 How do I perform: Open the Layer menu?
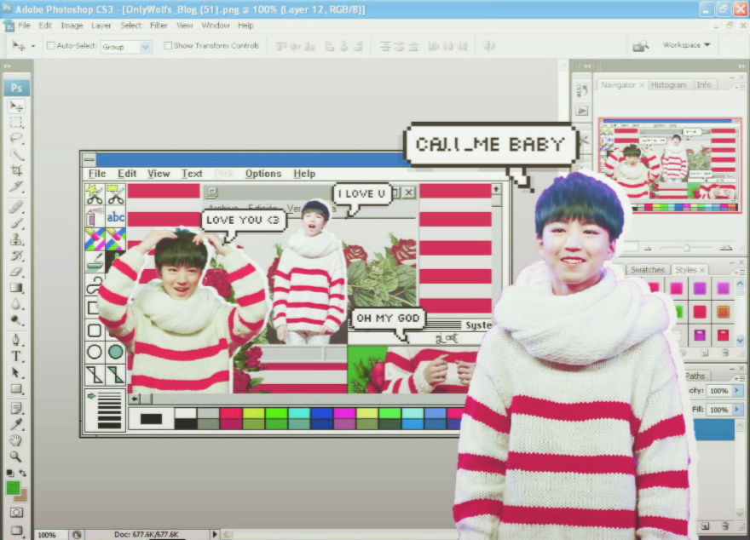coord(101,26)
